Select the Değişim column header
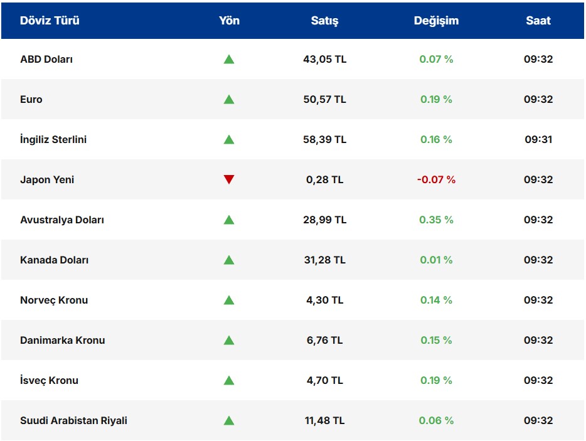 [x=436, y=21]
